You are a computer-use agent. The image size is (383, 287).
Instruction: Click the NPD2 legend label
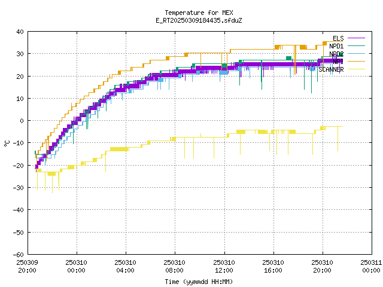[x=336, y=54]
